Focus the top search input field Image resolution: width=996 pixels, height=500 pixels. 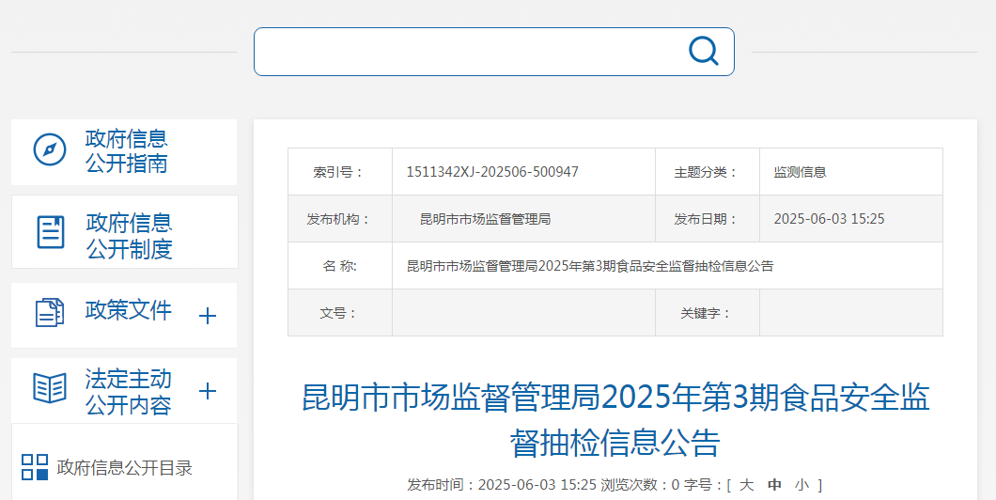pyautogui.click(x=493, y=52)
